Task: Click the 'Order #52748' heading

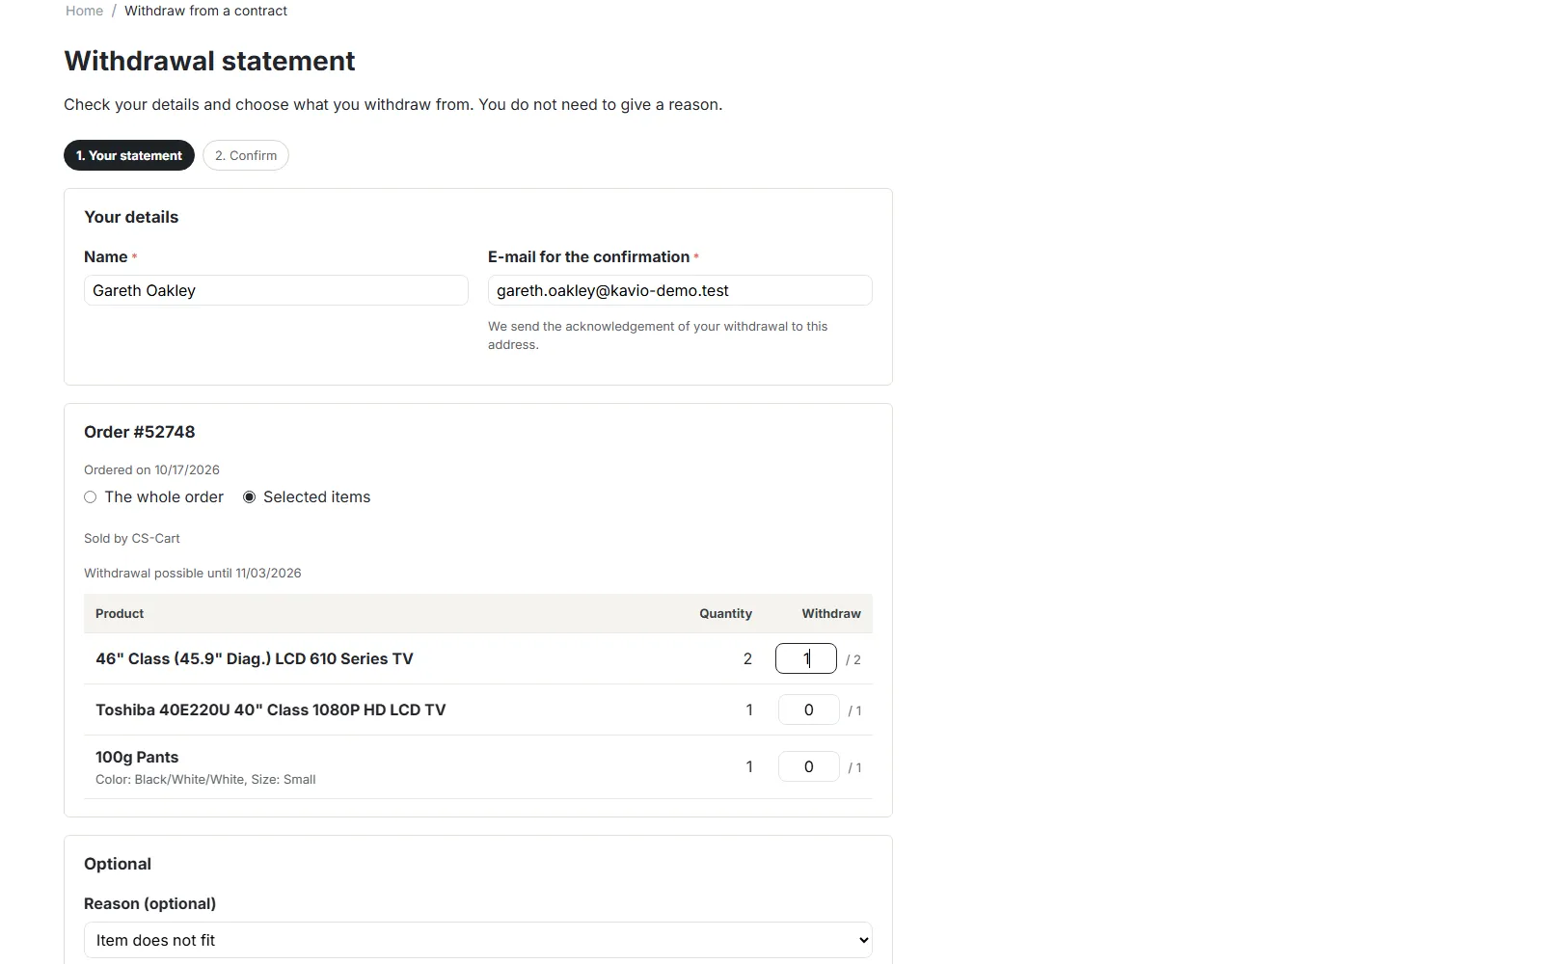Action: pyautogui.click(x=140, y=432)
